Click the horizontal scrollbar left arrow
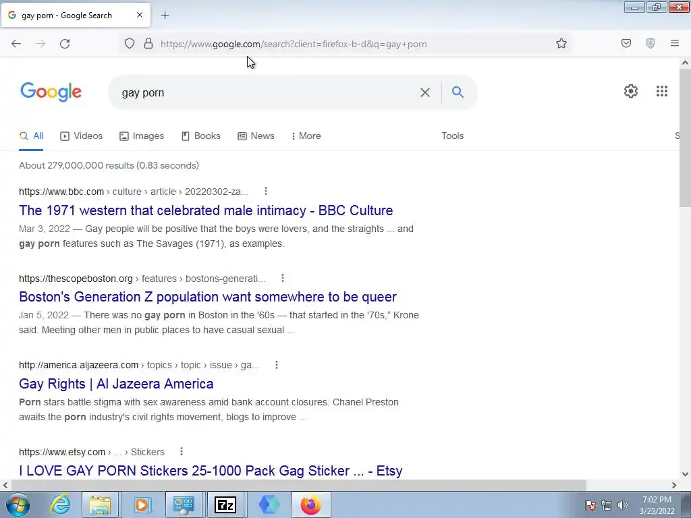The image size is (691, 518). pos(5,486)
